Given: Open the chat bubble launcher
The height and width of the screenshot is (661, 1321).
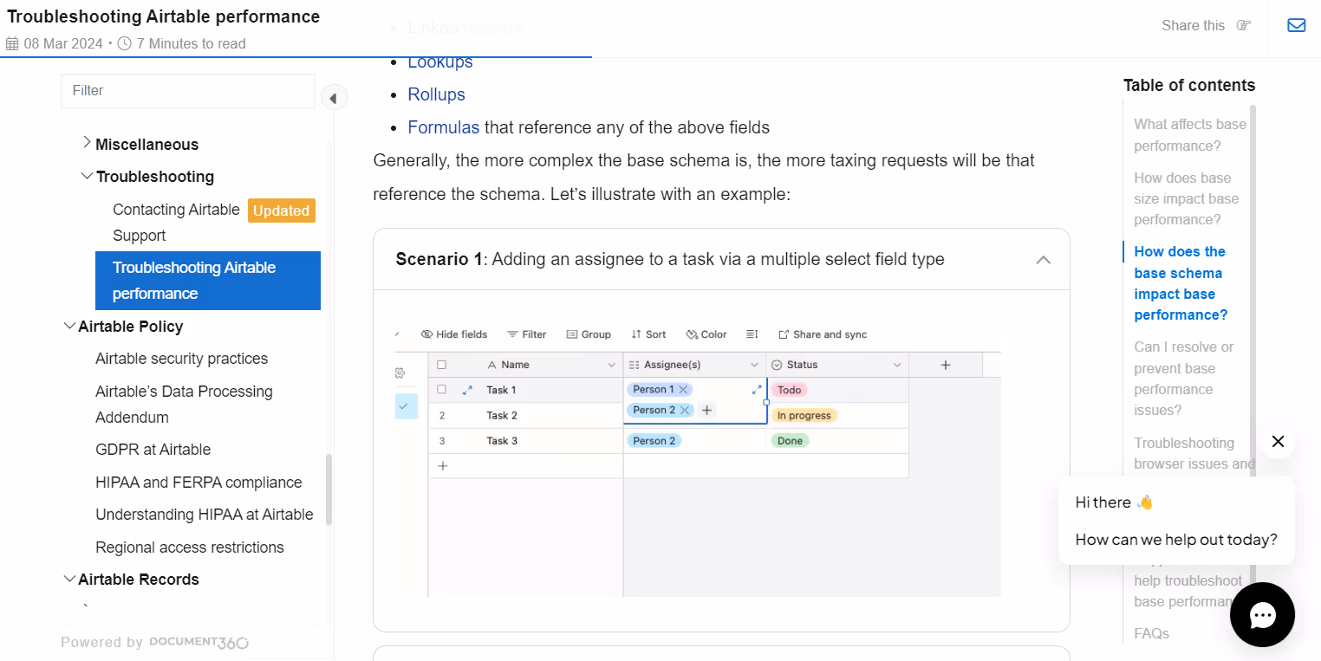Looking at the screenshot, I should (1262, 614).
